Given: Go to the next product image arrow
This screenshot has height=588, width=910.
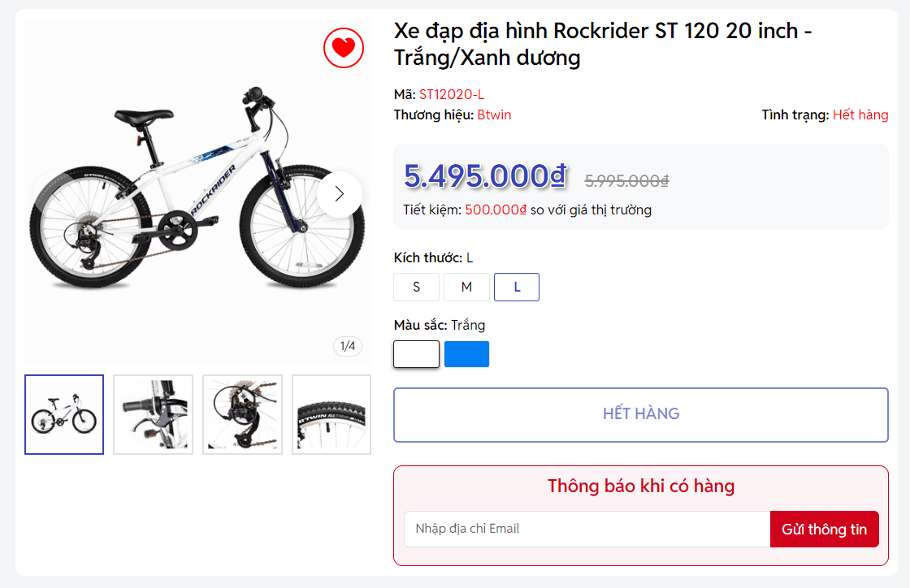Looking at the screenshot, I should click(x=340, y=194).
